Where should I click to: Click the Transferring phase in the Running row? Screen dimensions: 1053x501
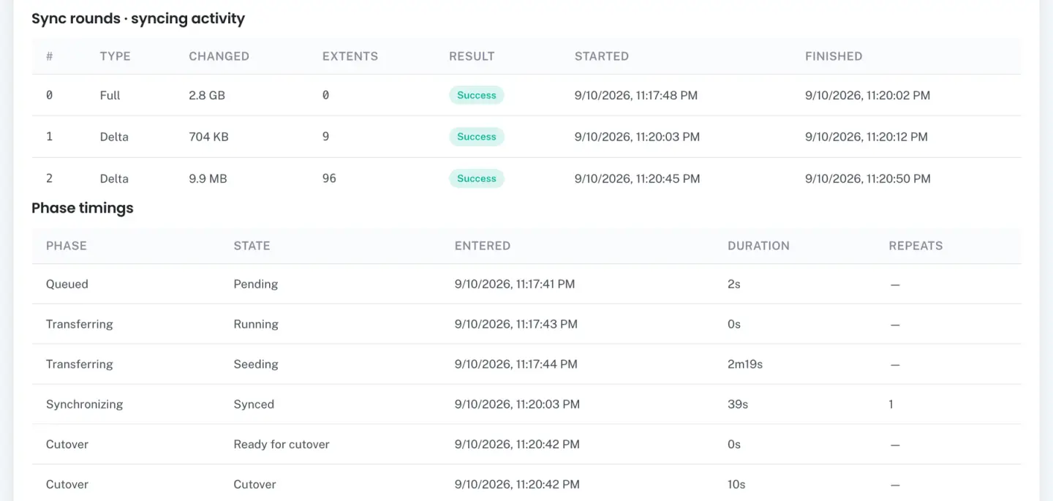80,324
